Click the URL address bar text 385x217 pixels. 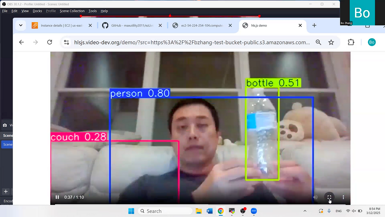[192, 42]
